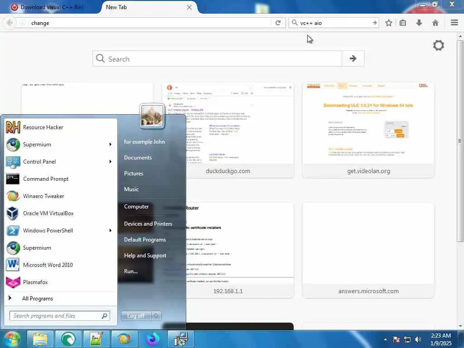This screenshot has width=464, height=348.
Task: Open Music from Start menu
Action: point(131,189)
